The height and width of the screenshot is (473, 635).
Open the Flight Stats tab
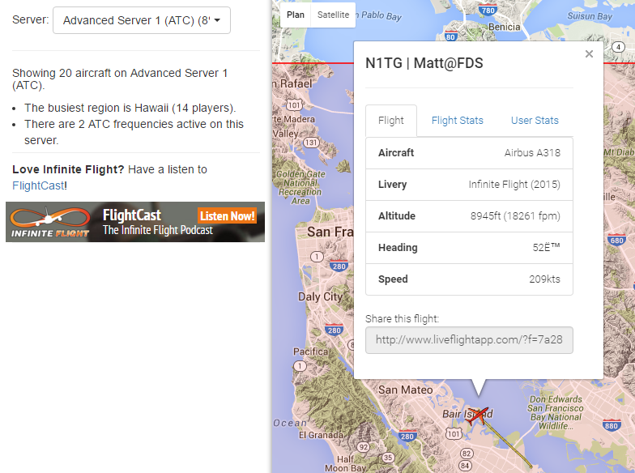[x=457, y=120]
